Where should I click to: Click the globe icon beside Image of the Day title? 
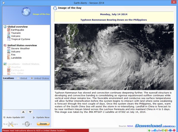tap(55, 8)
